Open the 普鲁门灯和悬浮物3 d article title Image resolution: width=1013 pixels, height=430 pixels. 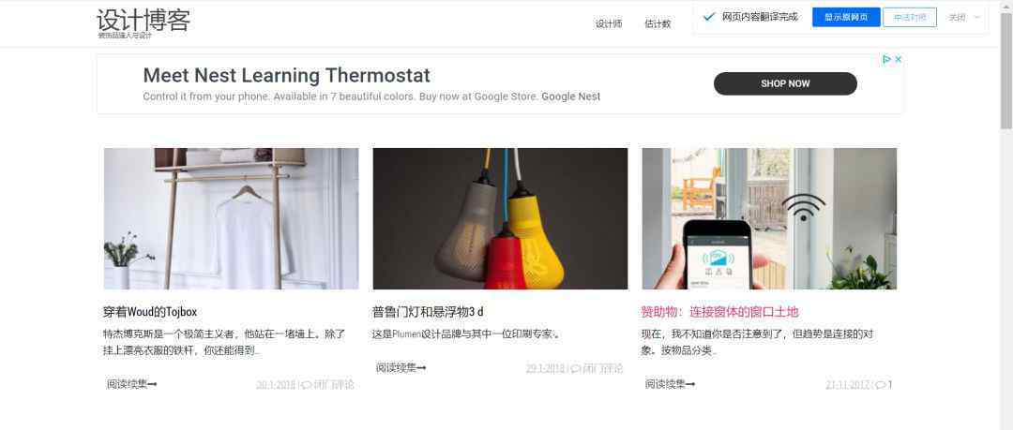(x=428, y=312)
